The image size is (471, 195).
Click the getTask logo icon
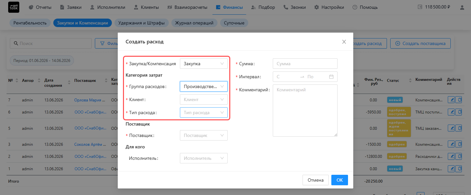14,7
